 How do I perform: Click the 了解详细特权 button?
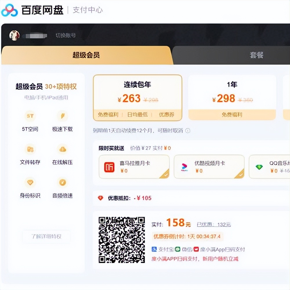[46, 236]
